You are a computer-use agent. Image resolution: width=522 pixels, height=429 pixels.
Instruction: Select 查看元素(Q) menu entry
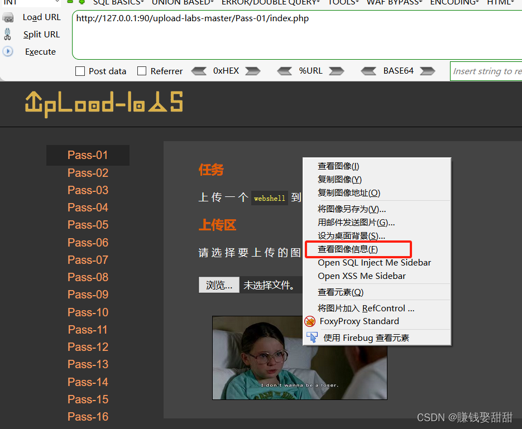pos(377,292)
